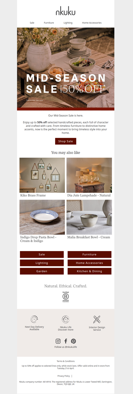
Task: Open the Privacy Policy link
Action: click(x=64, y=376)
